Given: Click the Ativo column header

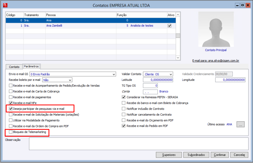Looking at the screenshot, I should pyautogui.click(x=171, y=15).
